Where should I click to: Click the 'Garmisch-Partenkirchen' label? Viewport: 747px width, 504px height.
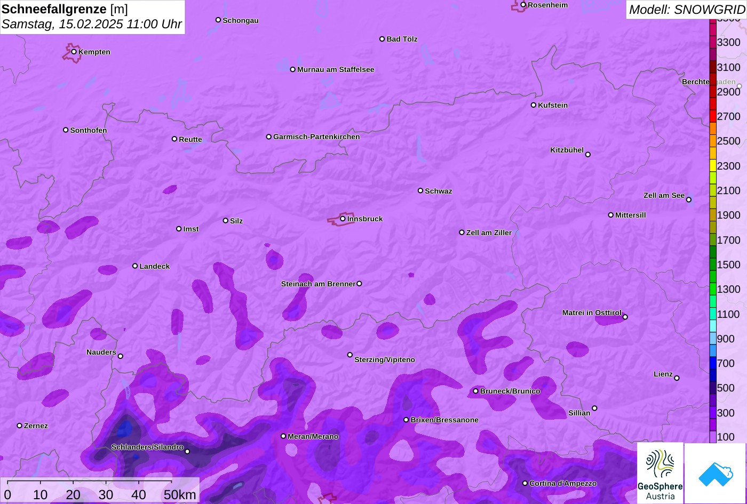[x=316, y=137]
